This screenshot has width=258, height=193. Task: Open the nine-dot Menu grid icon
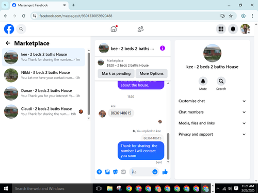(221, 29)
